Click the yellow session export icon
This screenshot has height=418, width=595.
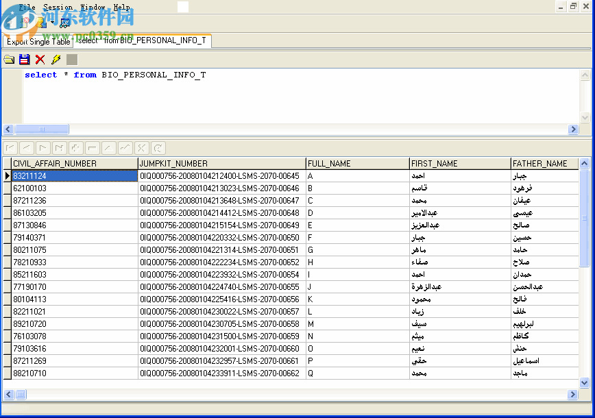[41, 23]
